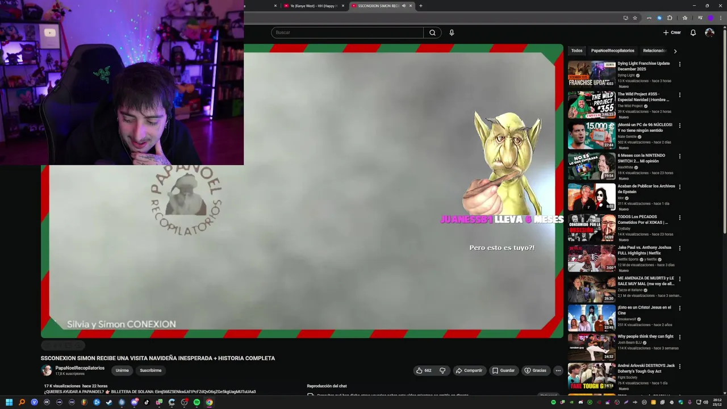Show next filter chips with arrow

pyautogui.click(x=675, y=51)
